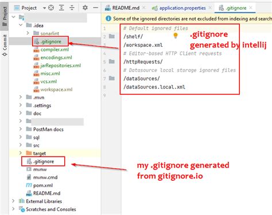The height and width of the screenshot is (215, 272).
Task: Click External Libraries icon
Action: point(22,201)
